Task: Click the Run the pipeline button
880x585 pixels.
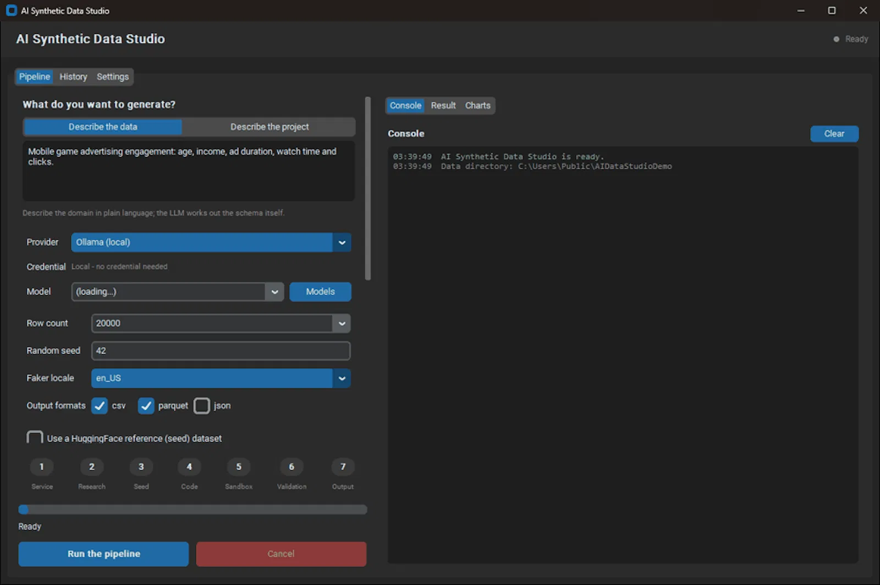Action: click(103, 554)
